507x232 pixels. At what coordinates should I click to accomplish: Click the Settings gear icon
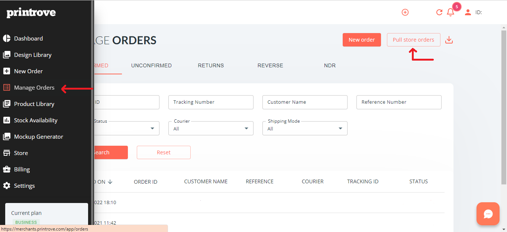click(7, 186)
